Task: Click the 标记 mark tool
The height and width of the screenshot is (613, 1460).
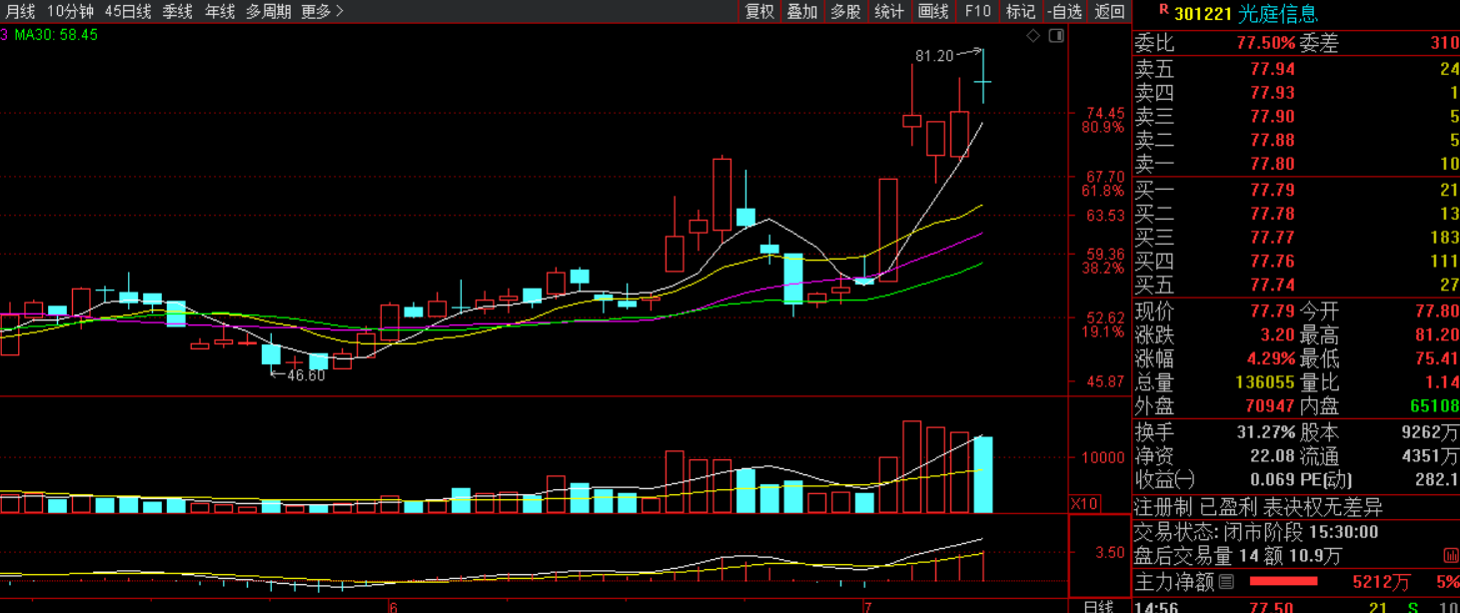Action: pyautogui.click(x=1020, y=12)
